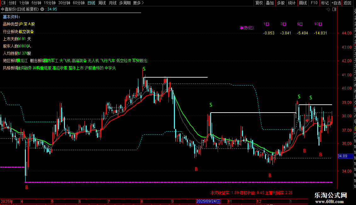This screenshot has height=205, width=356.
Task: Click the 返回 back button
Action: pyautogui.click(x=347, y=3)
